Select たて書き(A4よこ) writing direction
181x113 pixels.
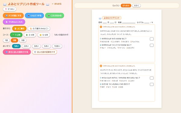(39, 29)
